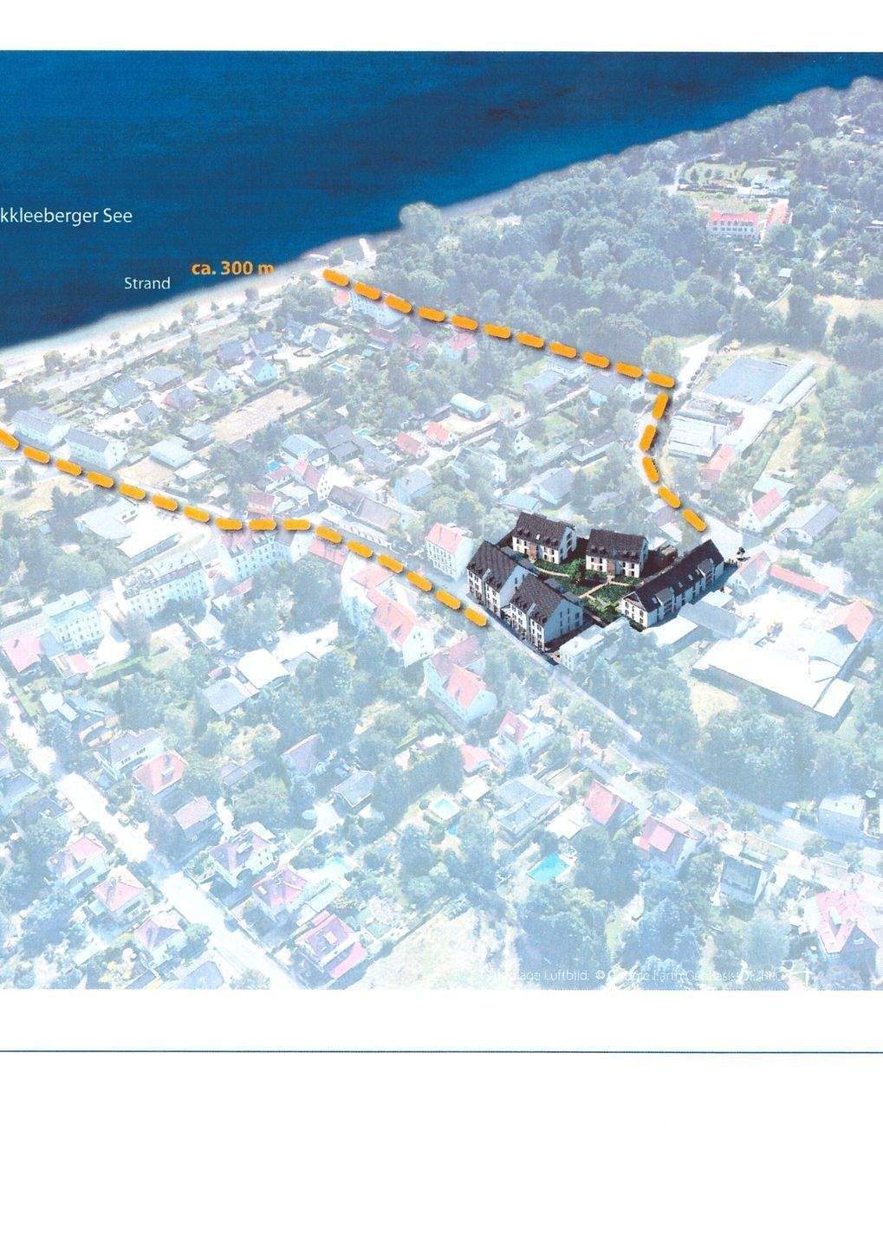
Task: Select the orange 'ca. 300 m' distance text
Action: coord(231,268)
